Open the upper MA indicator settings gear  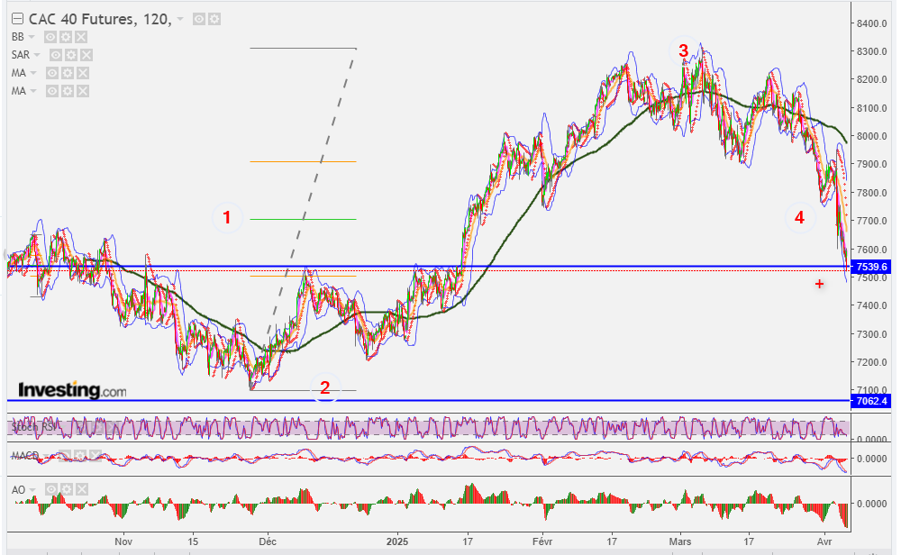pos(68,73)
